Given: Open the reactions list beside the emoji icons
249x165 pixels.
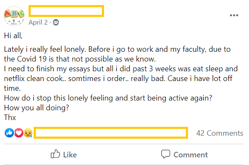Looking at the screenshot, I should coord(111,133).
